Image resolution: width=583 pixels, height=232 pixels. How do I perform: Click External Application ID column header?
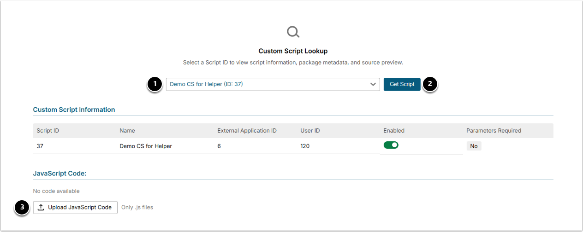pos(247,131)
